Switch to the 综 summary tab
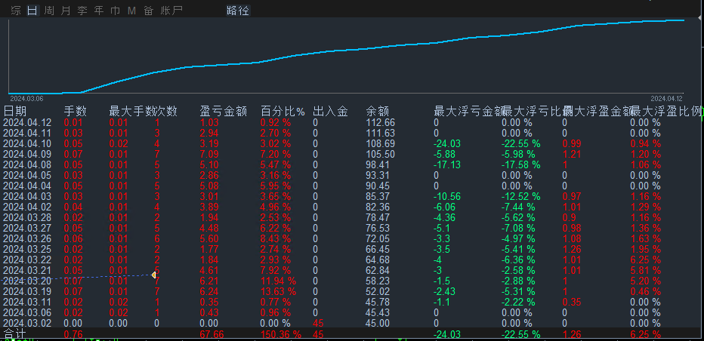The height and width of the screenshot is (341, 704). pos(16,11)
